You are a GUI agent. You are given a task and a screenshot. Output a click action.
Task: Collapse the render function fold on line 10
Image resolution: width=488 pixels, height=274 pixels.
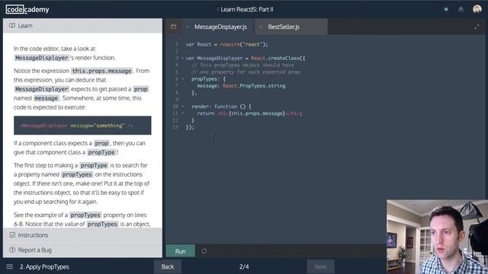pos(182,107)
